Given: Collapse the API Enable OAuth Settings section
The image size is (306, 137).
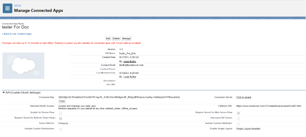Looking at the screenshot, I should tap(4, 92).
